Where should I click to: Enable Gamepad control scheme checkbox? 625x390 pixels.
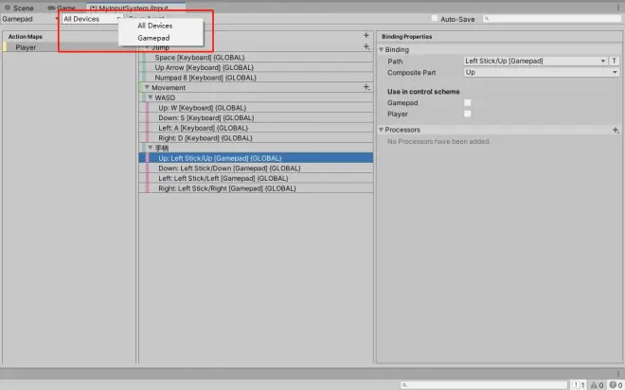tap(468, 103)
